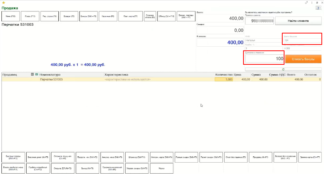This screenshot has width=324, height=174.
Task: Click Сложная оплата (F8) button
Action: pos(150,16)
